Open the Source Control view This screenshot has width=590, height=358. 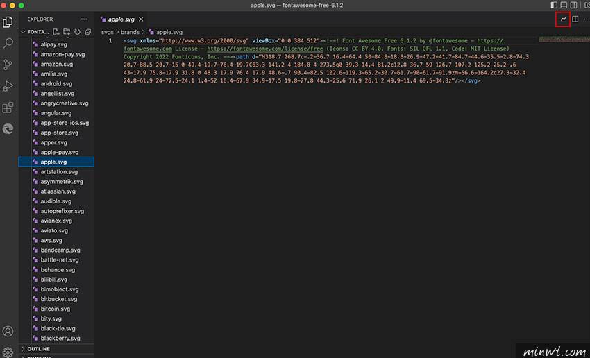point(8,65)
